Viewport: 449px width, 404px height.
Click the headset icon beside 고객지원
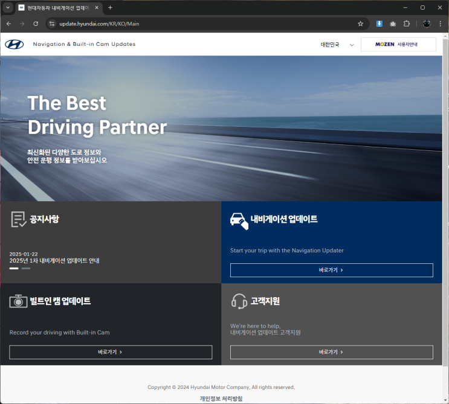click(x=239, y=301)
